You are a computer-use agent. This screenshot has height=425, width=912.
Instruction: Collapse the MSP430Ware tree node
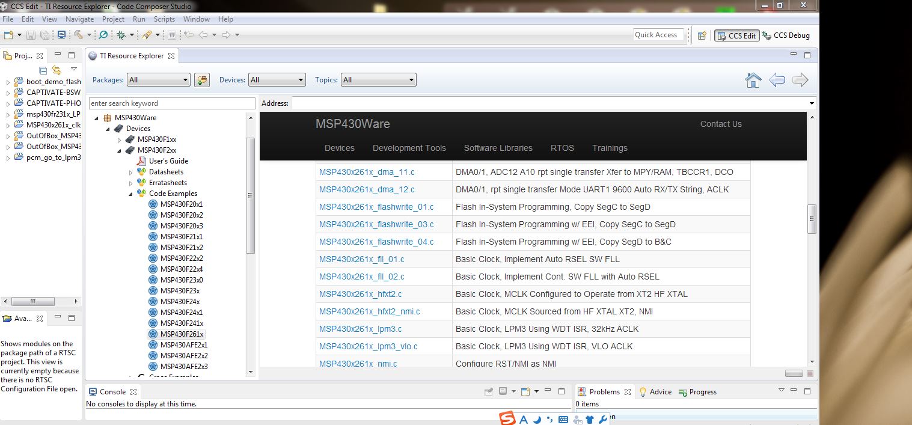point(97,118)
